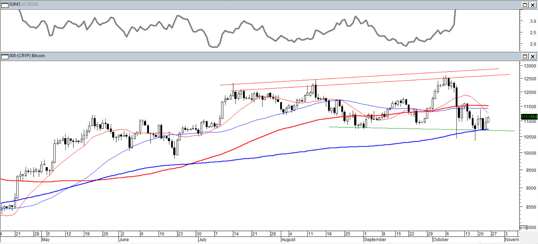Maximize the Bitcoin chart pane
The height and width of the screenshot is (244, 538).
(525, 56)
